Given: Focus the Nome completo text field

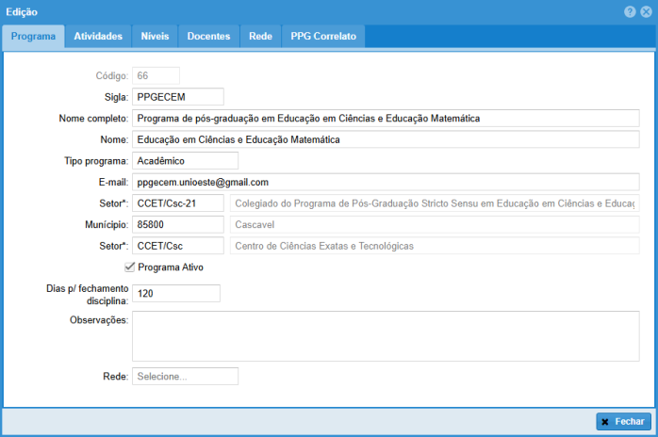Looking at the screenshot, I should point(385,119).
